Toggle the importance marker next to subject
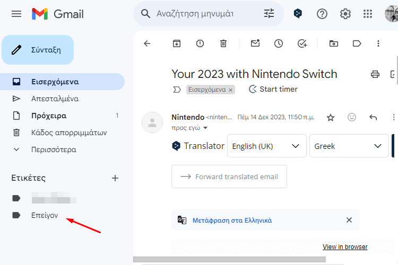 coord(177,90)
